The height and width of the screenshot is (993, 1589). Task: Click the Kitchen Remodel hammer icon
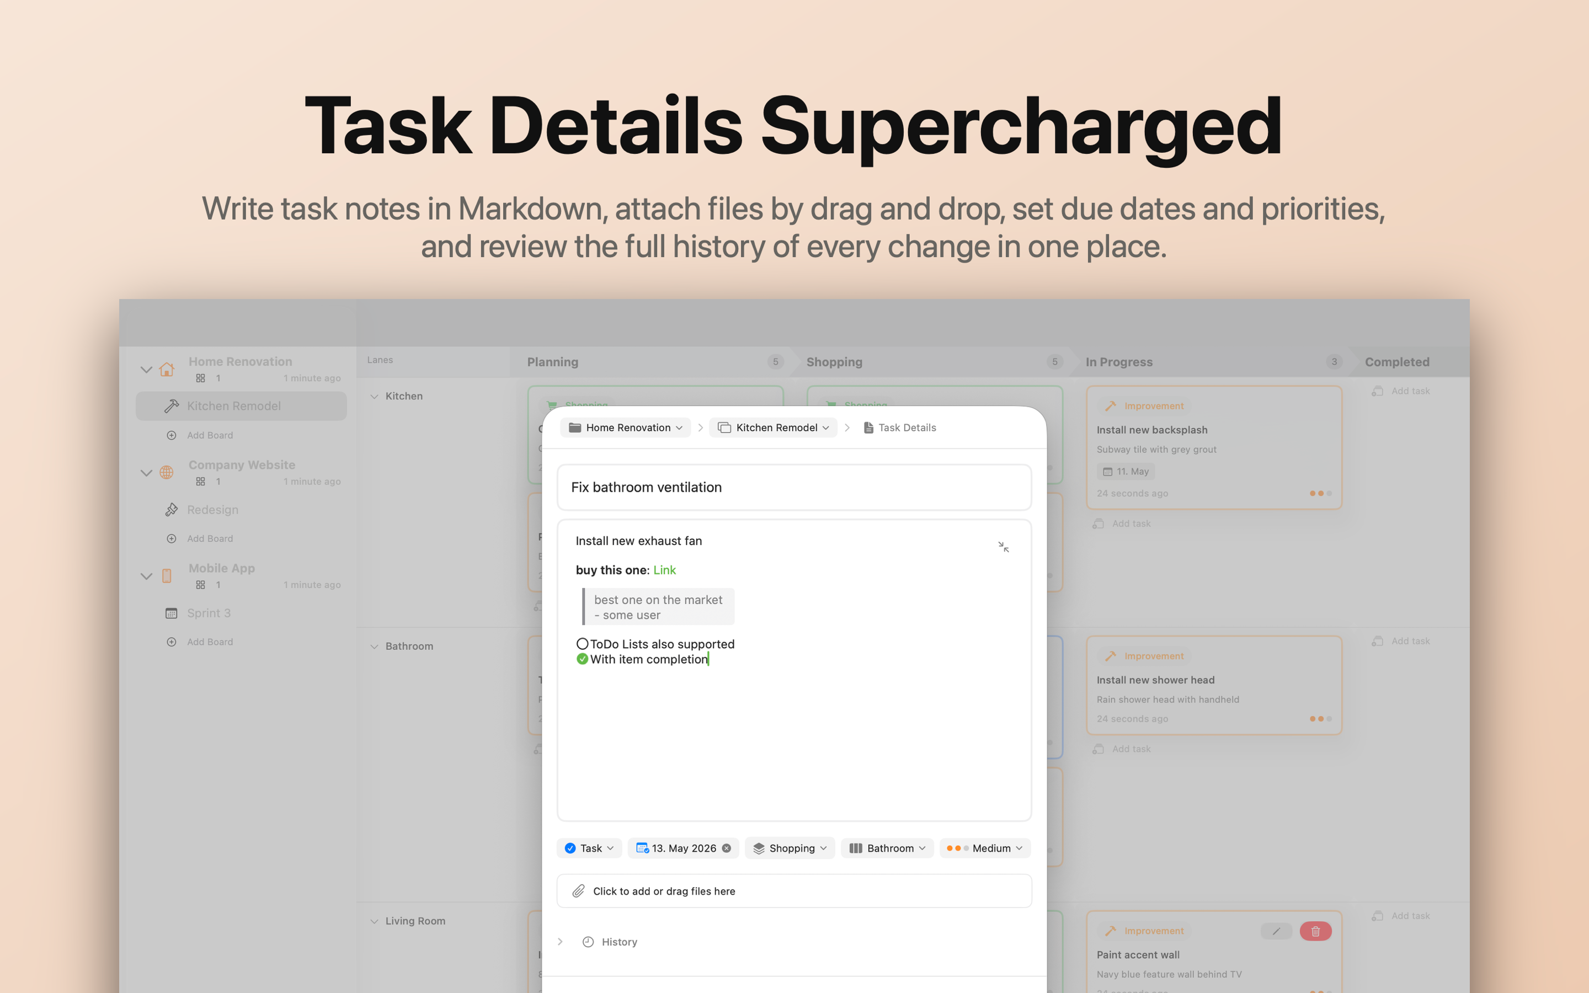(x=172, y=406)
